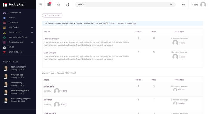Image resolution: width=209 pixels, height=114 pixels.
Task: Click the Shop bag icon in sidebar
Action: tap(4, 47)
